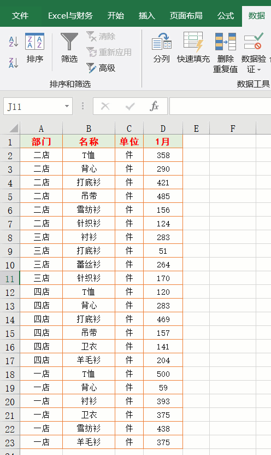Click cell with value 156
The height and width of the screenshot is (455, 271).
click(x=163, y=210)
